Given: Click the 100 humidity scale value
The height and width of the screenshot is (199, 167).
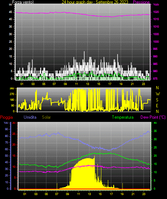Looking at the screenshot, I should [6, 123].
